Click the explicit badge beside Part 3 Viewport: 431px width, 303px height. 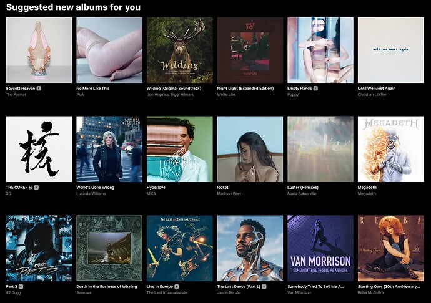click(x=21, y=287)
